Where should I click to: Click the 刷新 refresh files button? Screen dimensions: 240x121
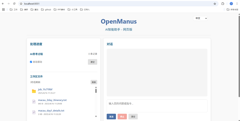pos(94,82)
